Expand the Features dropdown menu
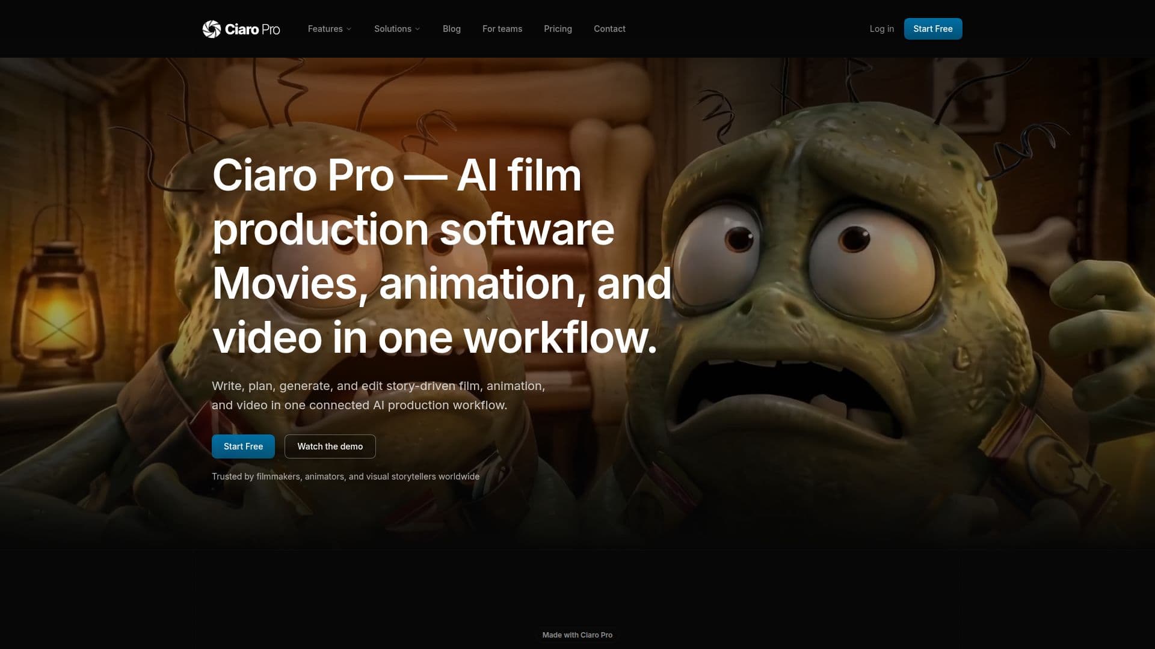Viewport: 1155px width, 649px height. click(330, 29)
